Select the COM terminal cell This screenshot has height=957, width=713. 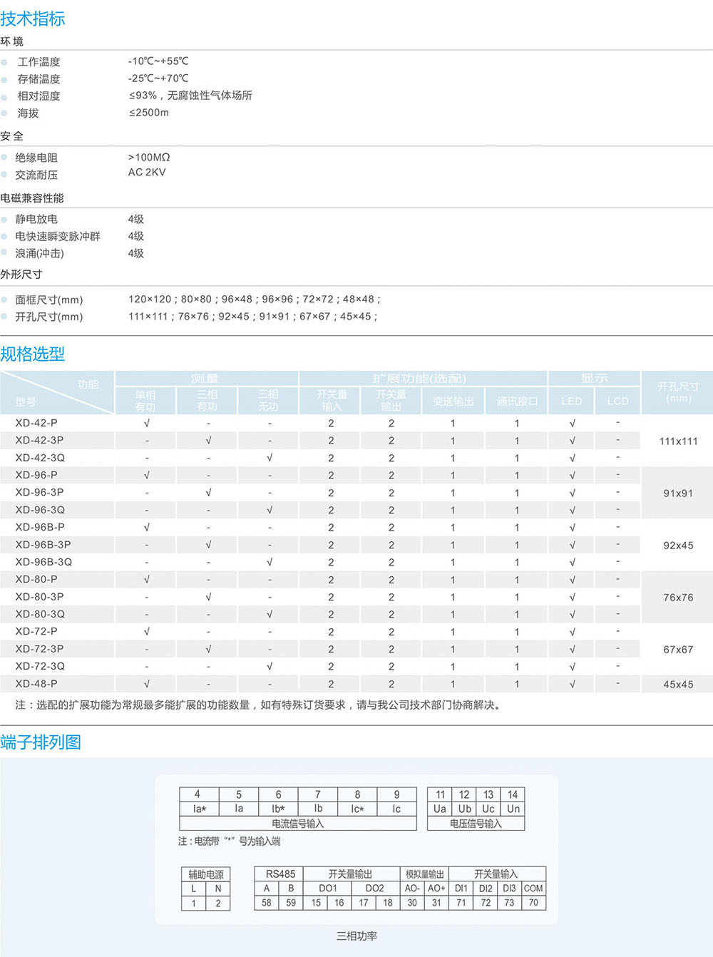533,889
